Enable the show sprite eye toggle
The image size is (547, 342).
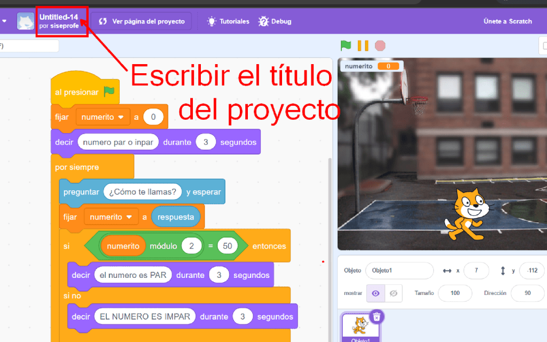tap(376, 293)
